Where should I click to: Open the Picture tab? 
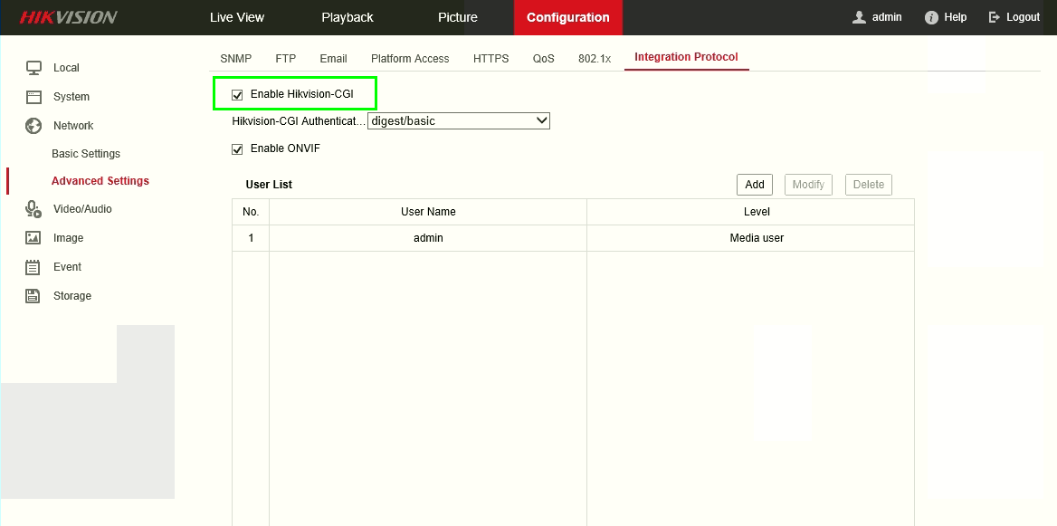click(458, 17)
